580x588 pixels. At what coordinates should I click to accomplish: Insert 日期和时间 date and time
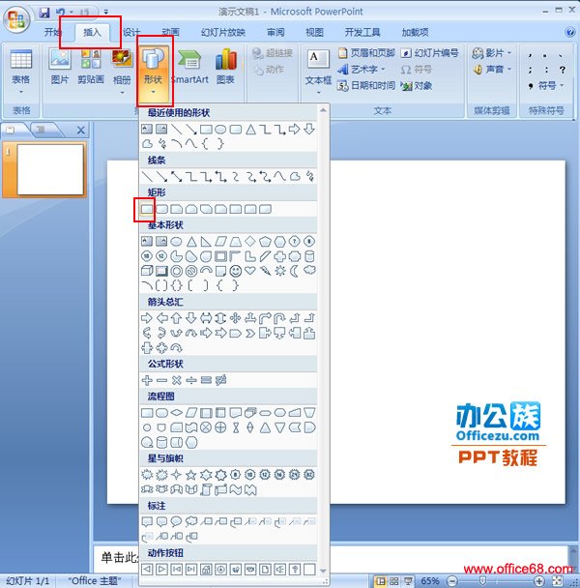pyautogui.click(x=366, y=86)
